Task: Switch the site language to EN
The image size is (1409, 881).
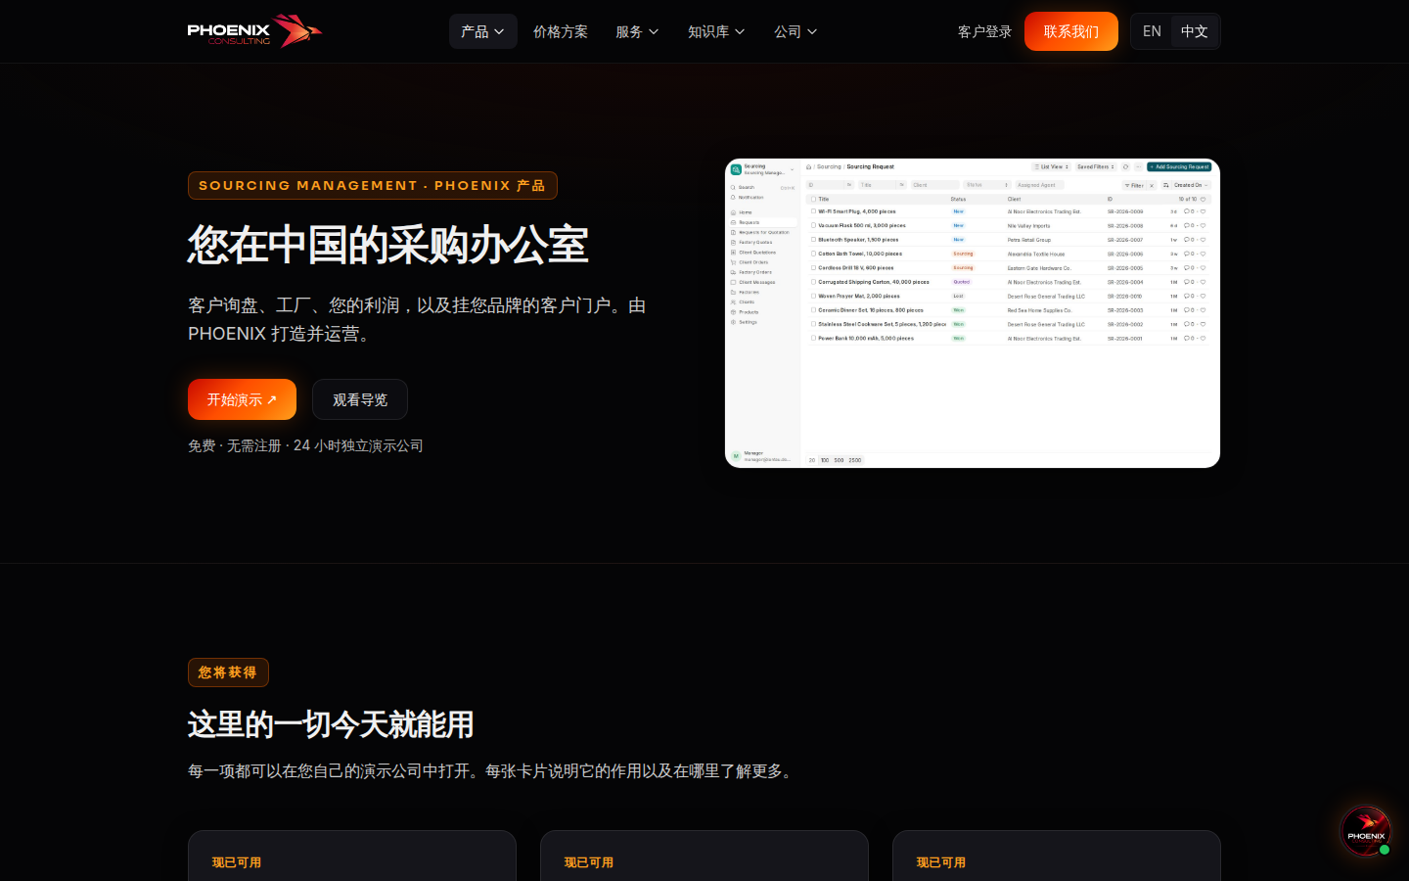Action: tap(1152, 31)
